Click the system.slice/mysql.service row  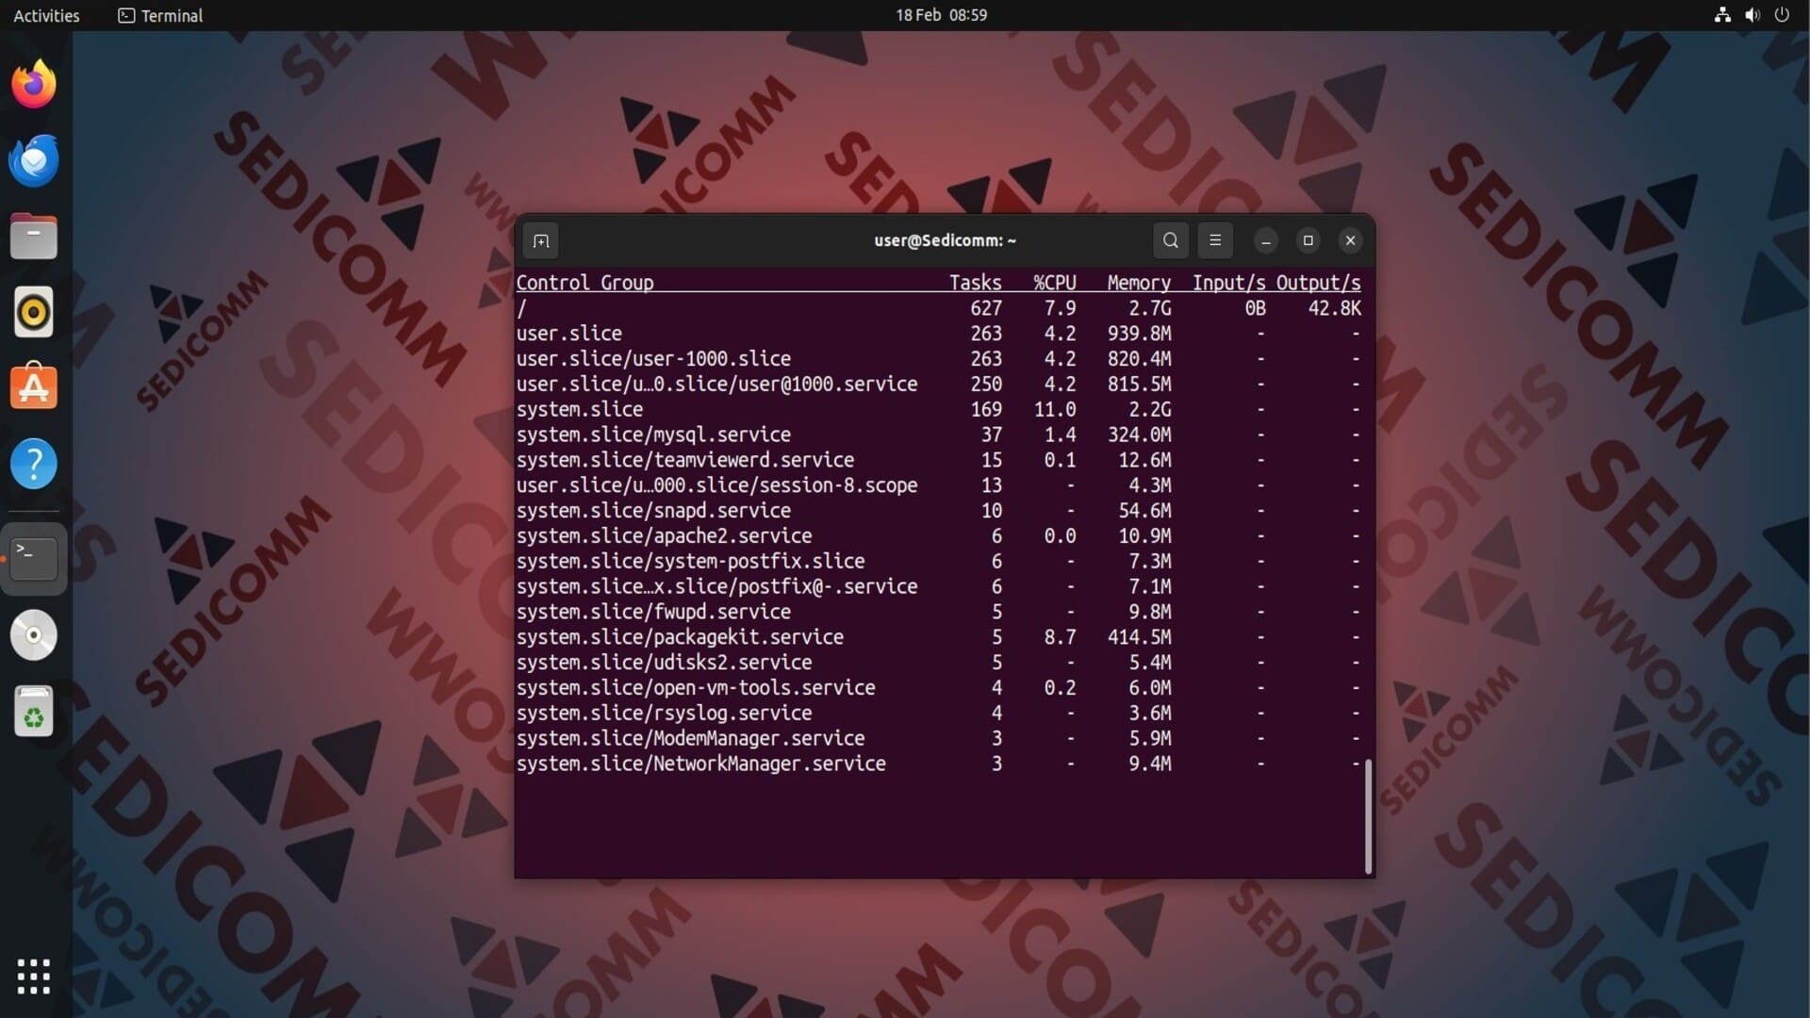[653, 435]
